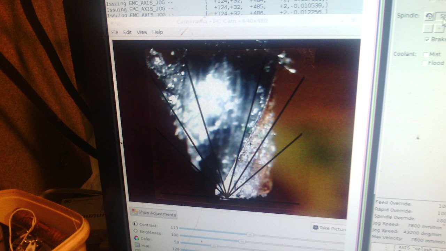The width and height of the screenshot is (446, 251).
Task: Select the Brightness value 100
Action: click(x=174, y=235)
